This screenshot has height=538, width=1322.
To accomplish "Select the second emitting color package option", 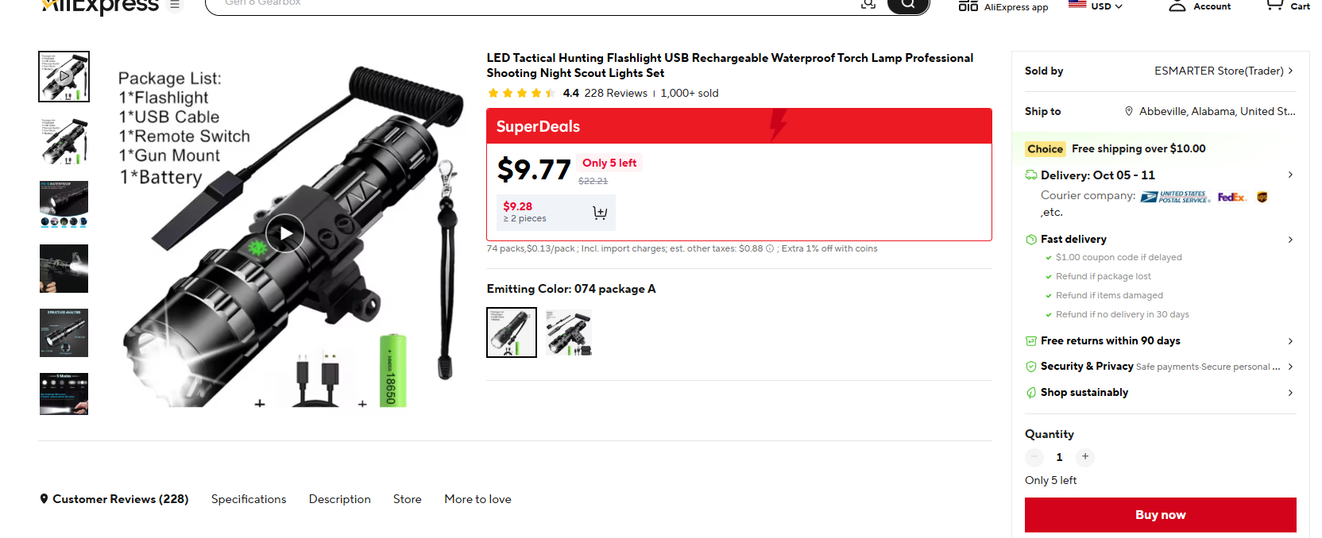I will point(569,332).
